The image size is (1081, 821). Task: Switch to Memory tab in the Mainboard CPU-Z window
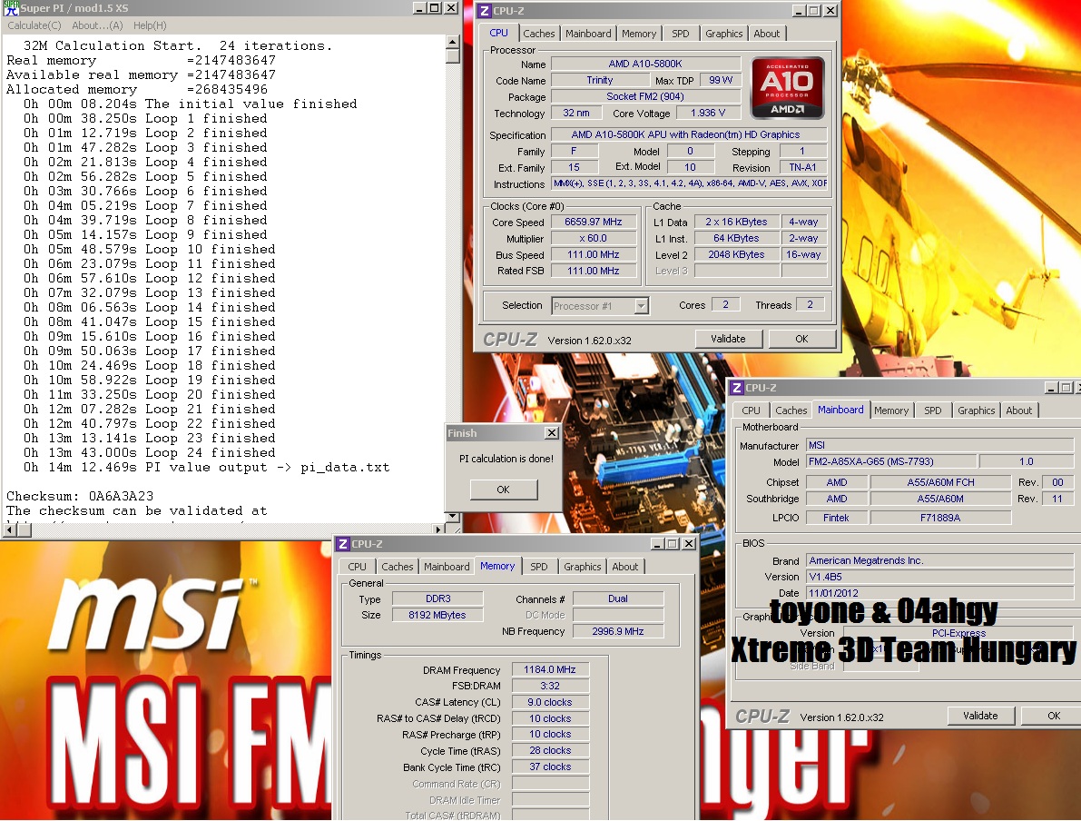(890, 410)
